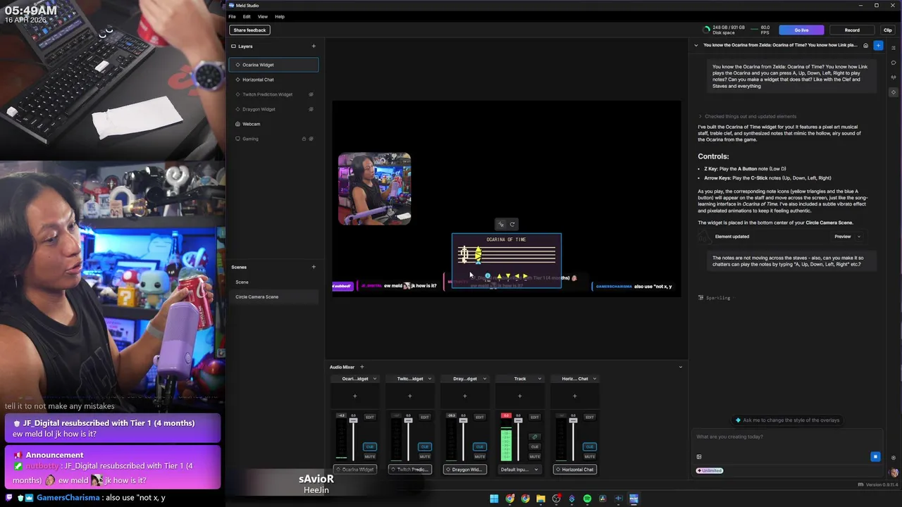902x507 pixels.
Task: Click EDIT on the Ocarina Widget channel
Action: tap(369, 417)
